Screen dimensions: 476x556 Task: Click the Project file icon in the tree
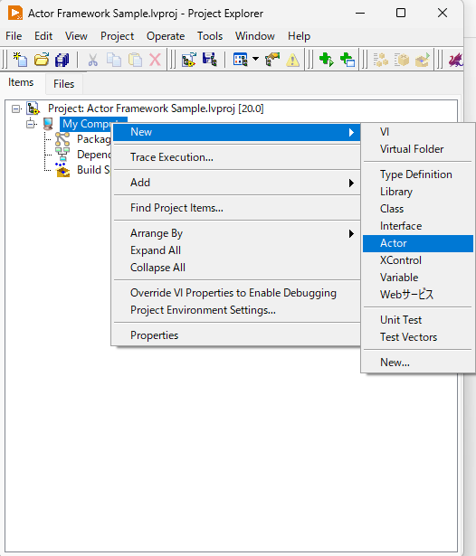[33, 108]
